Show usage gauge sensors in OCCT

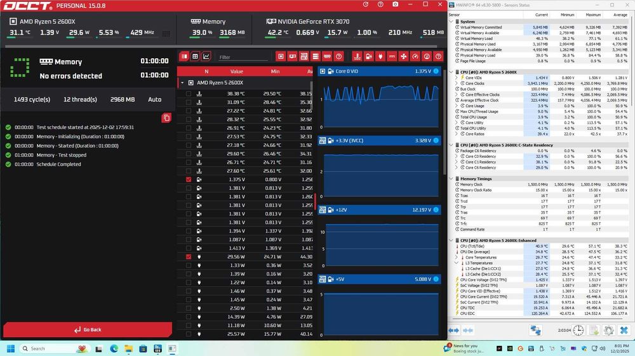tap(427, 56)
